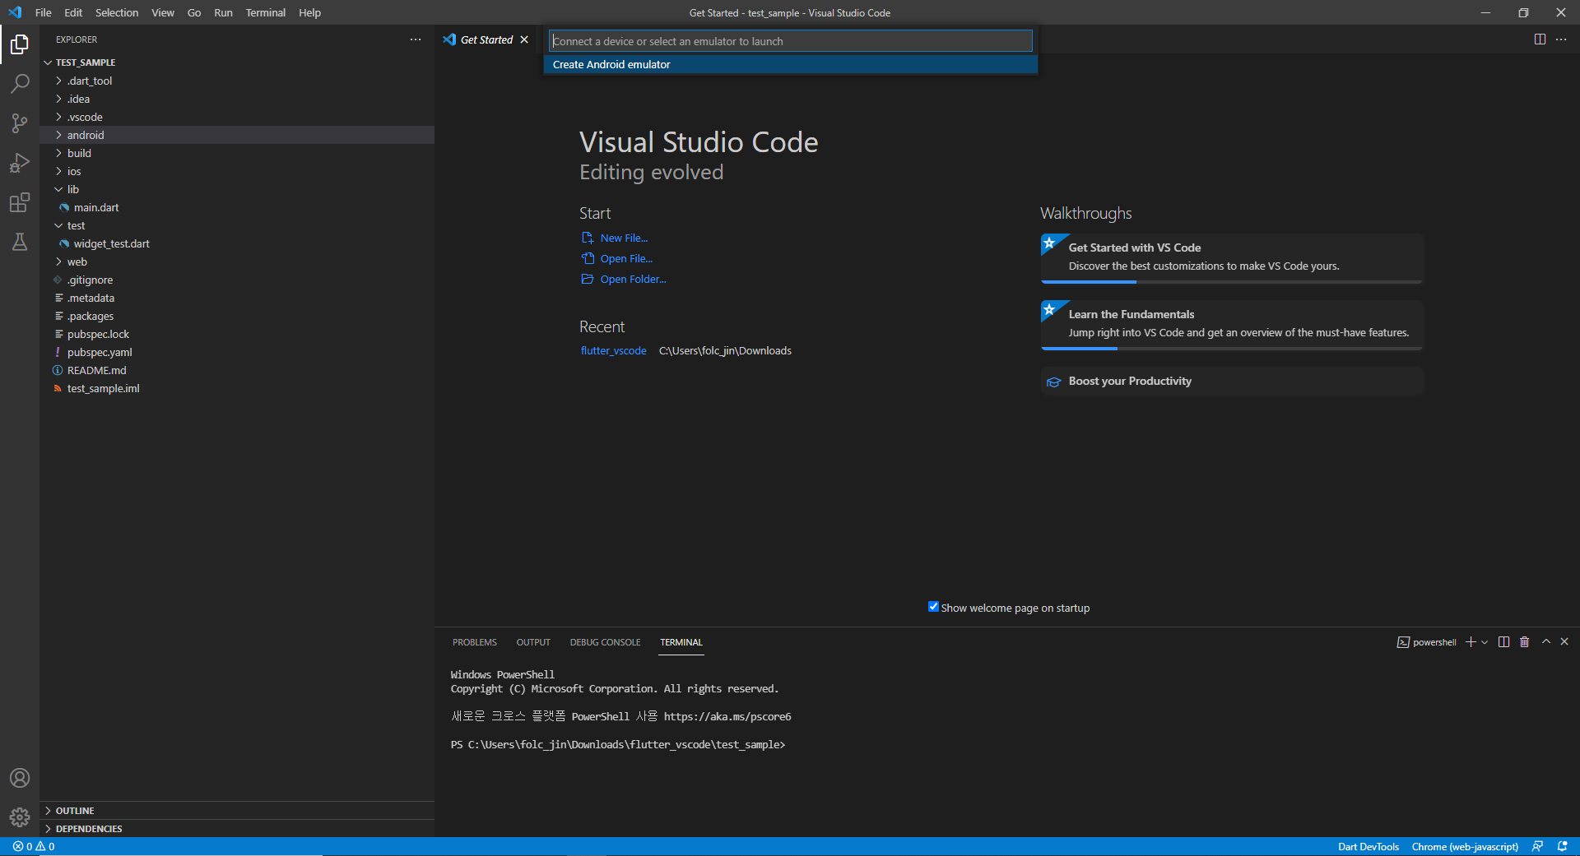Screen dimensions: 1580x856
Task: Split the terminal panel
Action: pos(1504,642)
